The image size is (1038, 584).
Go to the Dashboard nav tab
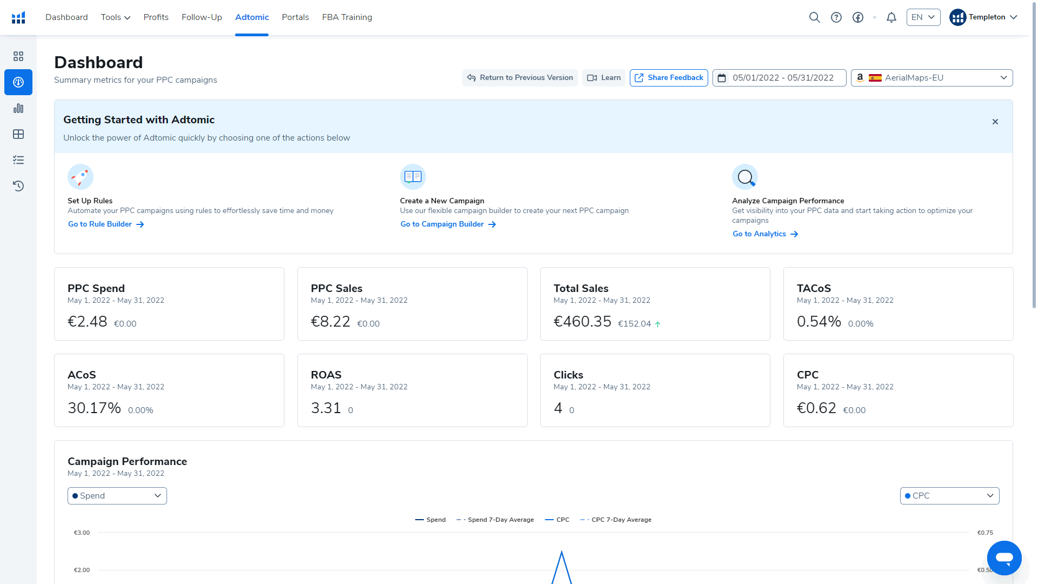pyautogui.click(x=66, y=17)
